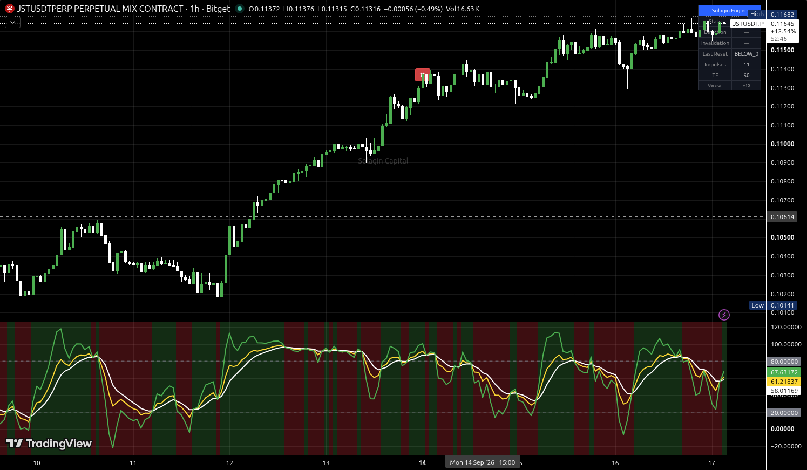This screenshot has height=470, width=807.
Task: Click the red signal marker on the chart
Action: [x=423, y=75]
